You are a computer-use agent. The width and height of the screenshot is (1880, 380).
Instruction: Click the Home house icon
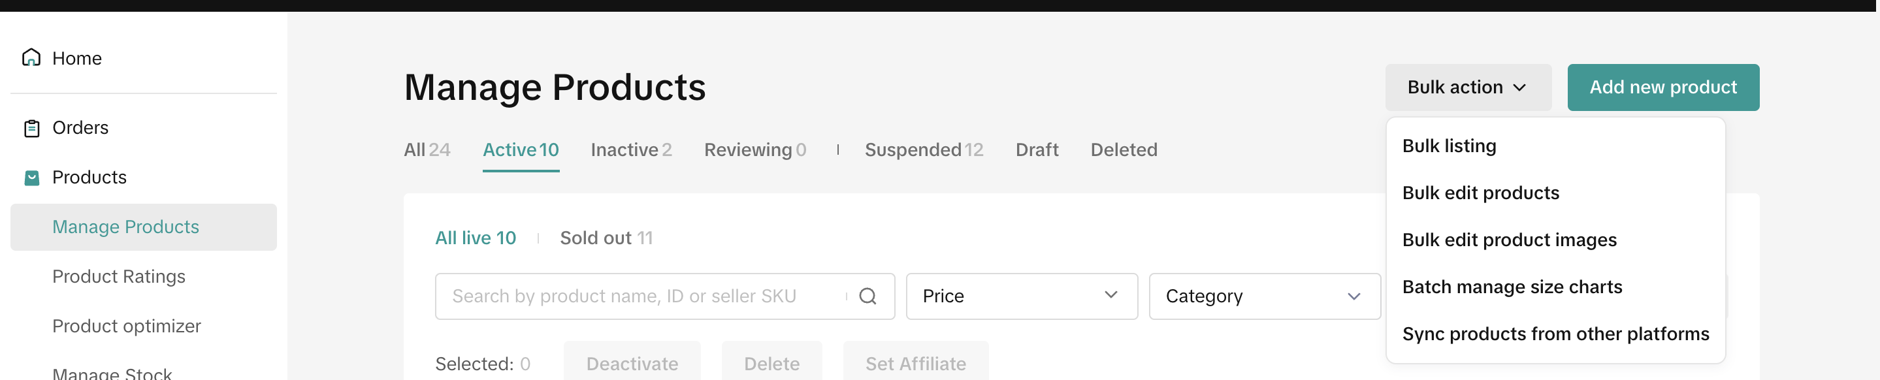coord(31,57)
